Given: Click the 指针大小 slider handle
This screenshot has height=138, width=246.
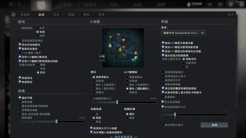Looking at the screenshot, I should 175,115.
